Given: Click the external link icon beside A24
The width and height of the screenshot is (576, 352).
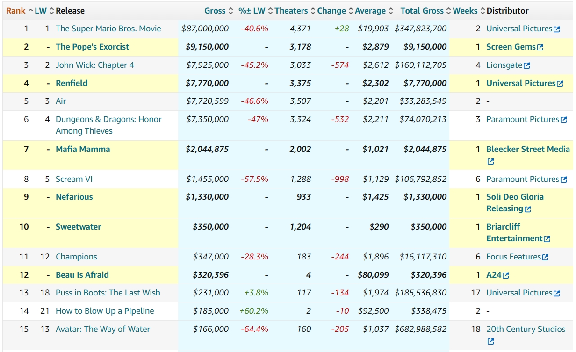Looking at the screenshot, I should coord(506,275).
